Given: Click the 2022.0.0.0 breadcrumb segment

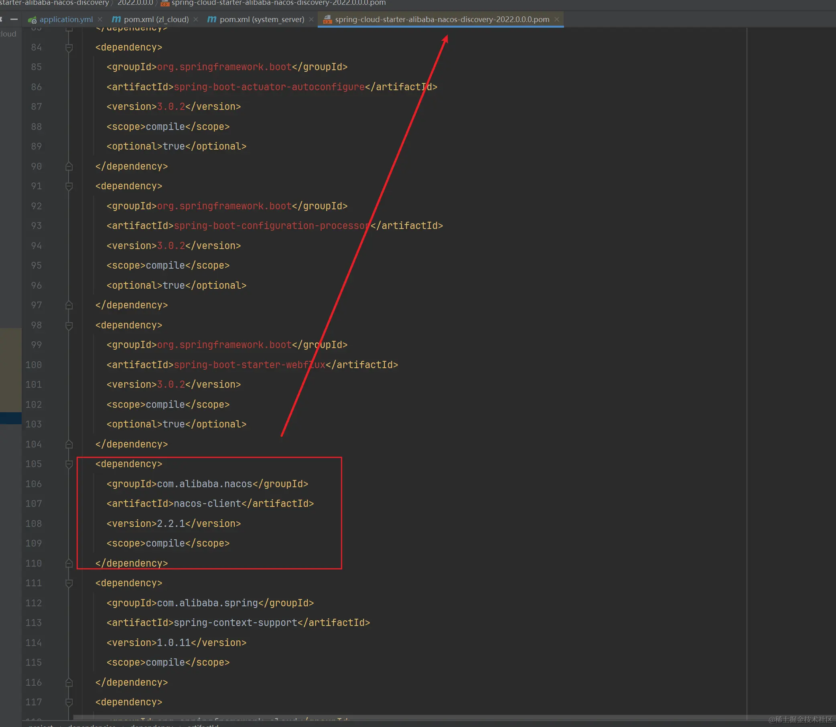Looking at the screenshot, I should [135, 3].
